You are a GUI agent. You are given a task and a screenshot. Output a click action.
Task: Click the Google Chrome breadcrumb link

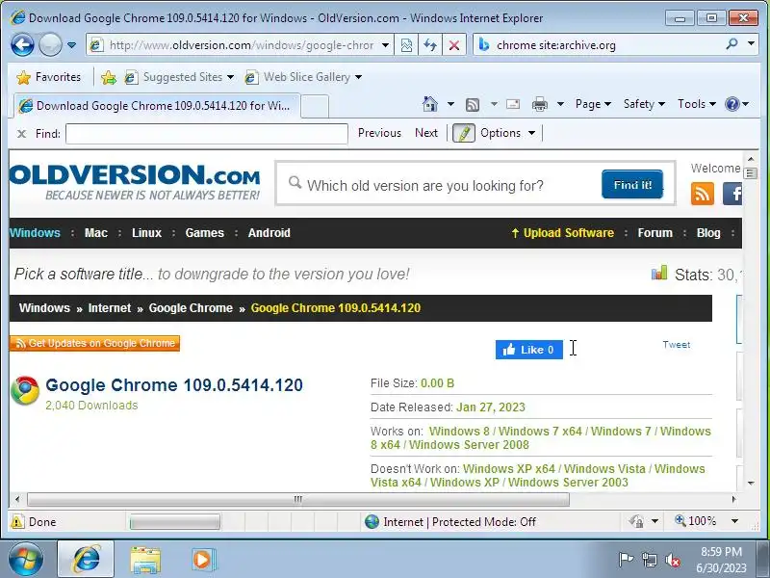click(191, 308)
